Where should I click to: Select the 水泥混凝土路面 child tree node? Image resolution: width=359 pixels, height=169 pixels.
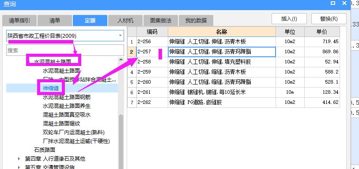point(61,71)
